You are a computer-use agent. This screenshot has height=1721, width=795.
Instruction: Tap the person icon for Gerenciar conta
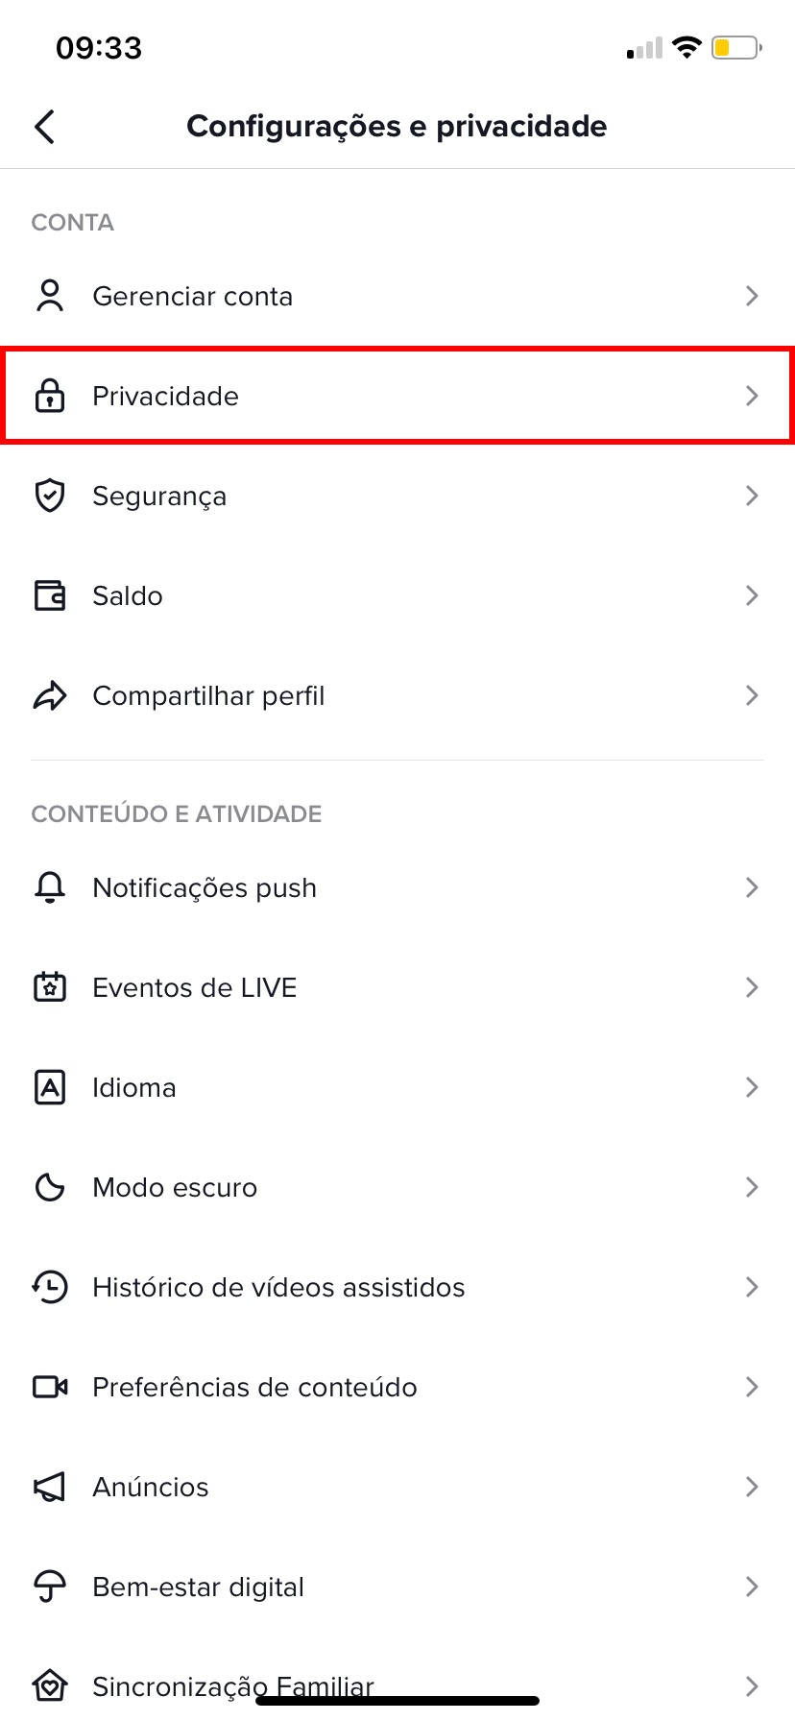pyautogui.click(x=50, y=296)
